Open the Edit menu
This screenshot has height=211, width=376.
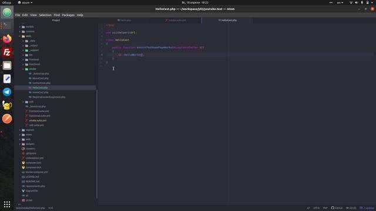pyautogui.click(x=25, y=15)
